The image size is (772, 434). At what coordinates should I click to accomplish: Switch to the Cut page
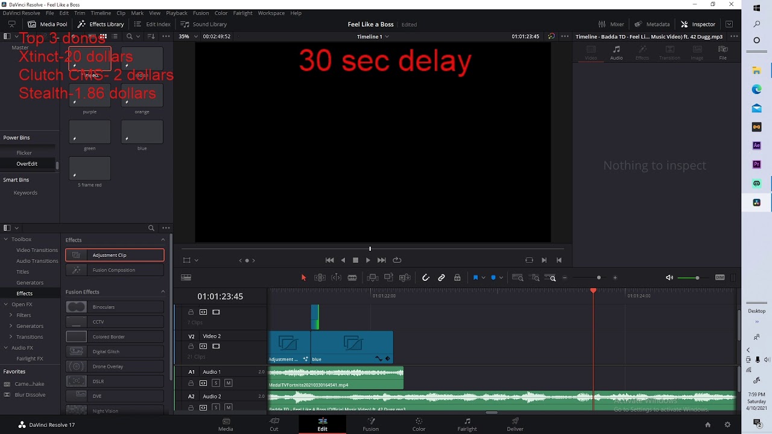(274, 424)
